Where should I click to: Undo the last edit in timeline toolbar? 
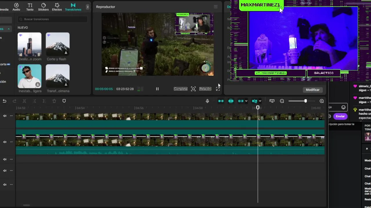click(4, 101)
